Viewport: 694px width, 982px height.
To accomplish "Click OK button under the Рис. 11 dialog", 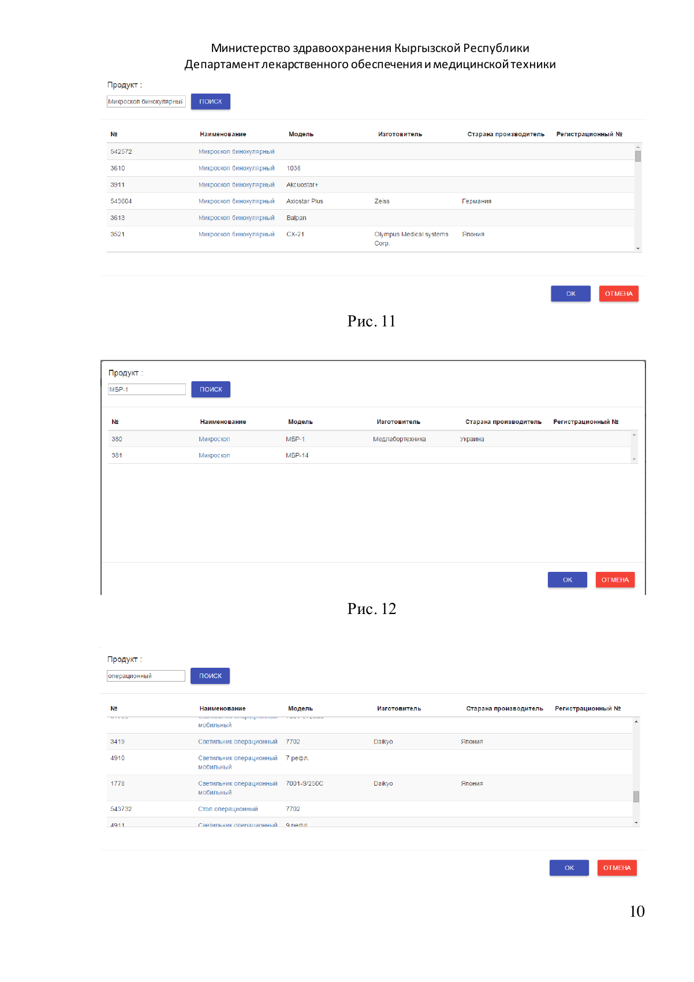I will tap(570, 293).
